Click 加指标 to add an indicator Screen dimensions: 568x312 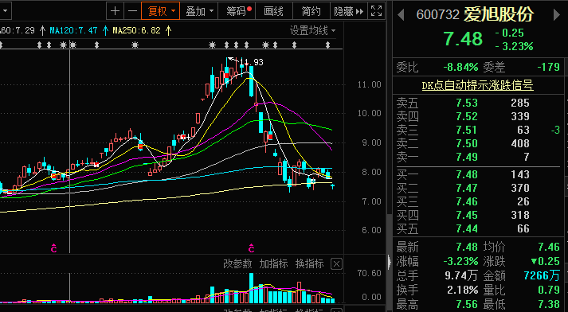point(273,264)
